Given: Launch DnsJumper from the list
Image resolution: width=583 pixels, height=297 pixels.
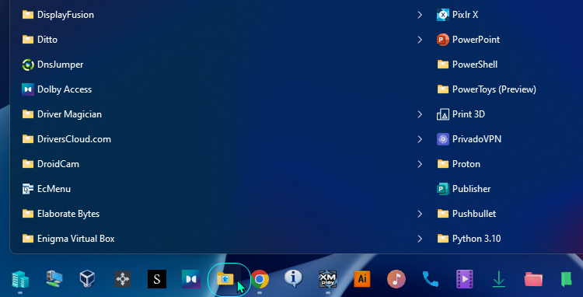Looking at the screenshot, I should [x=53, y=65].
